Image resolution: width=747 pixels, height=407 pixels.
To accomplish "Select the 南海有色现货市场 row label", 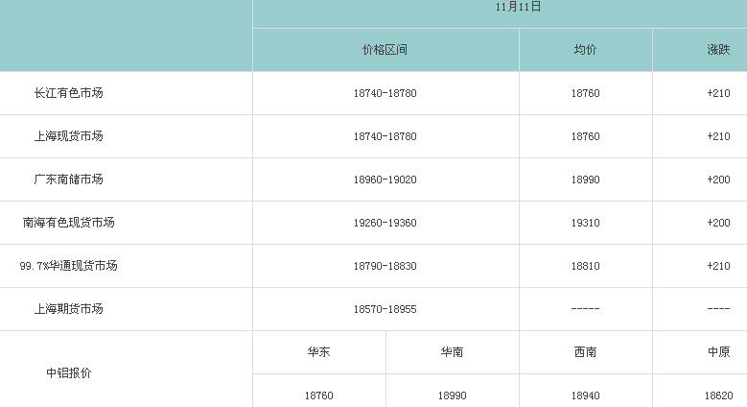I will (68, 223).
